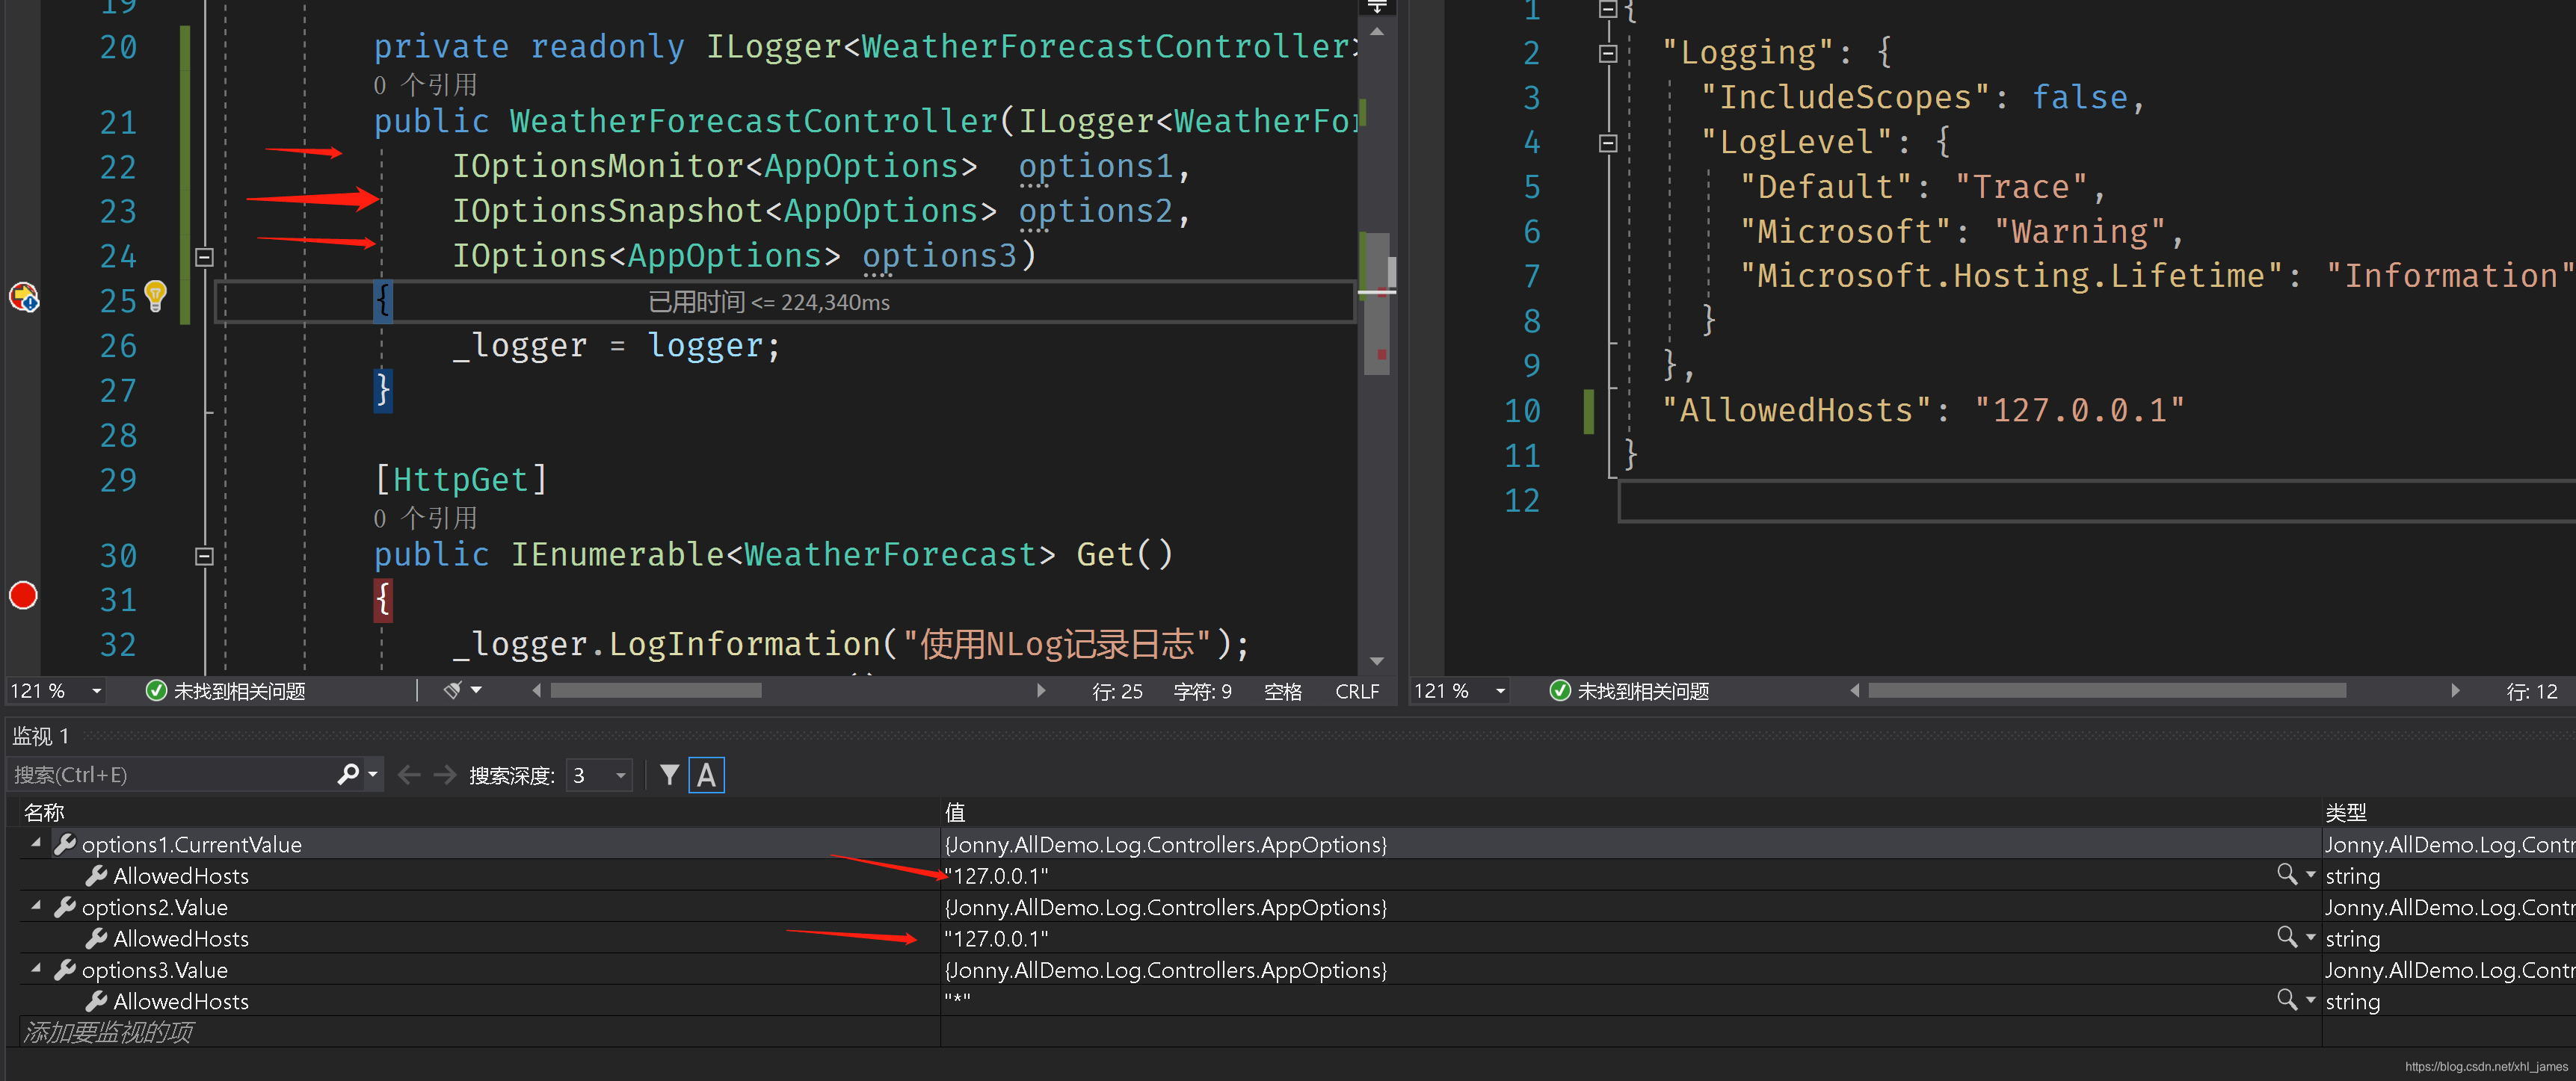
Task: Click the "127.0.0.1" value of options1 AllowedHosts
Action: pyautogui.click(x=996, y=876)
